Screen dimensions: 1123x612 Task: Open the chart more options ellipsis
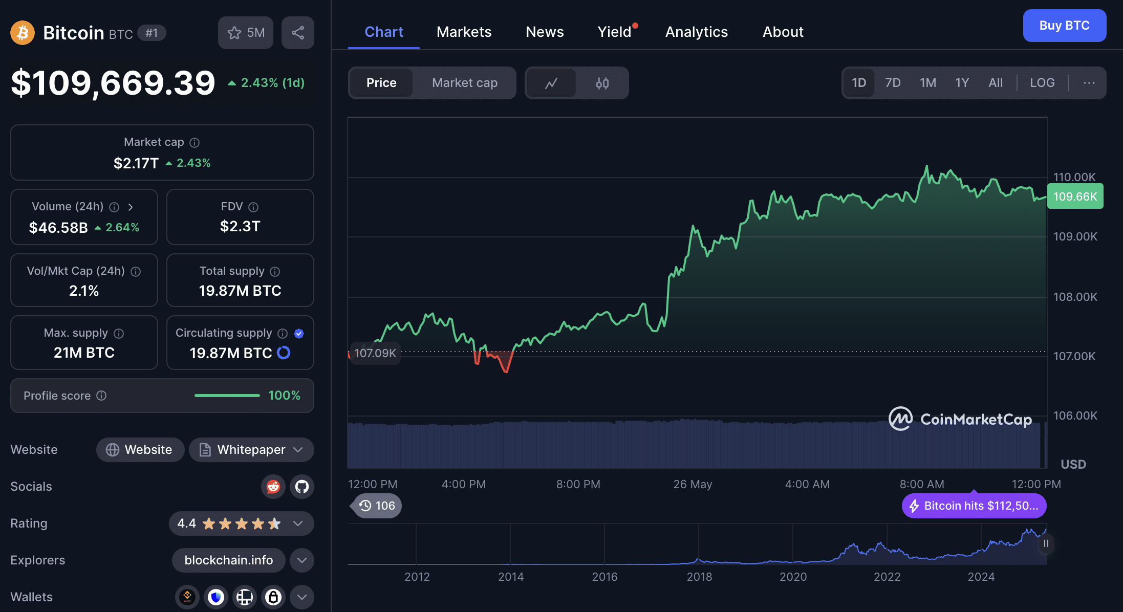[1089, 83]
